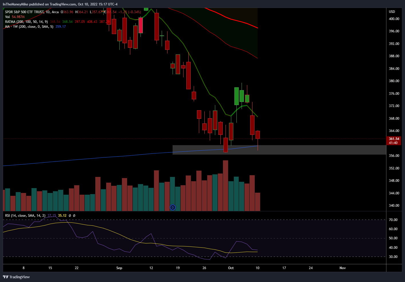
Task: Click the 396.00 price axis label
Action: point(394,31)
